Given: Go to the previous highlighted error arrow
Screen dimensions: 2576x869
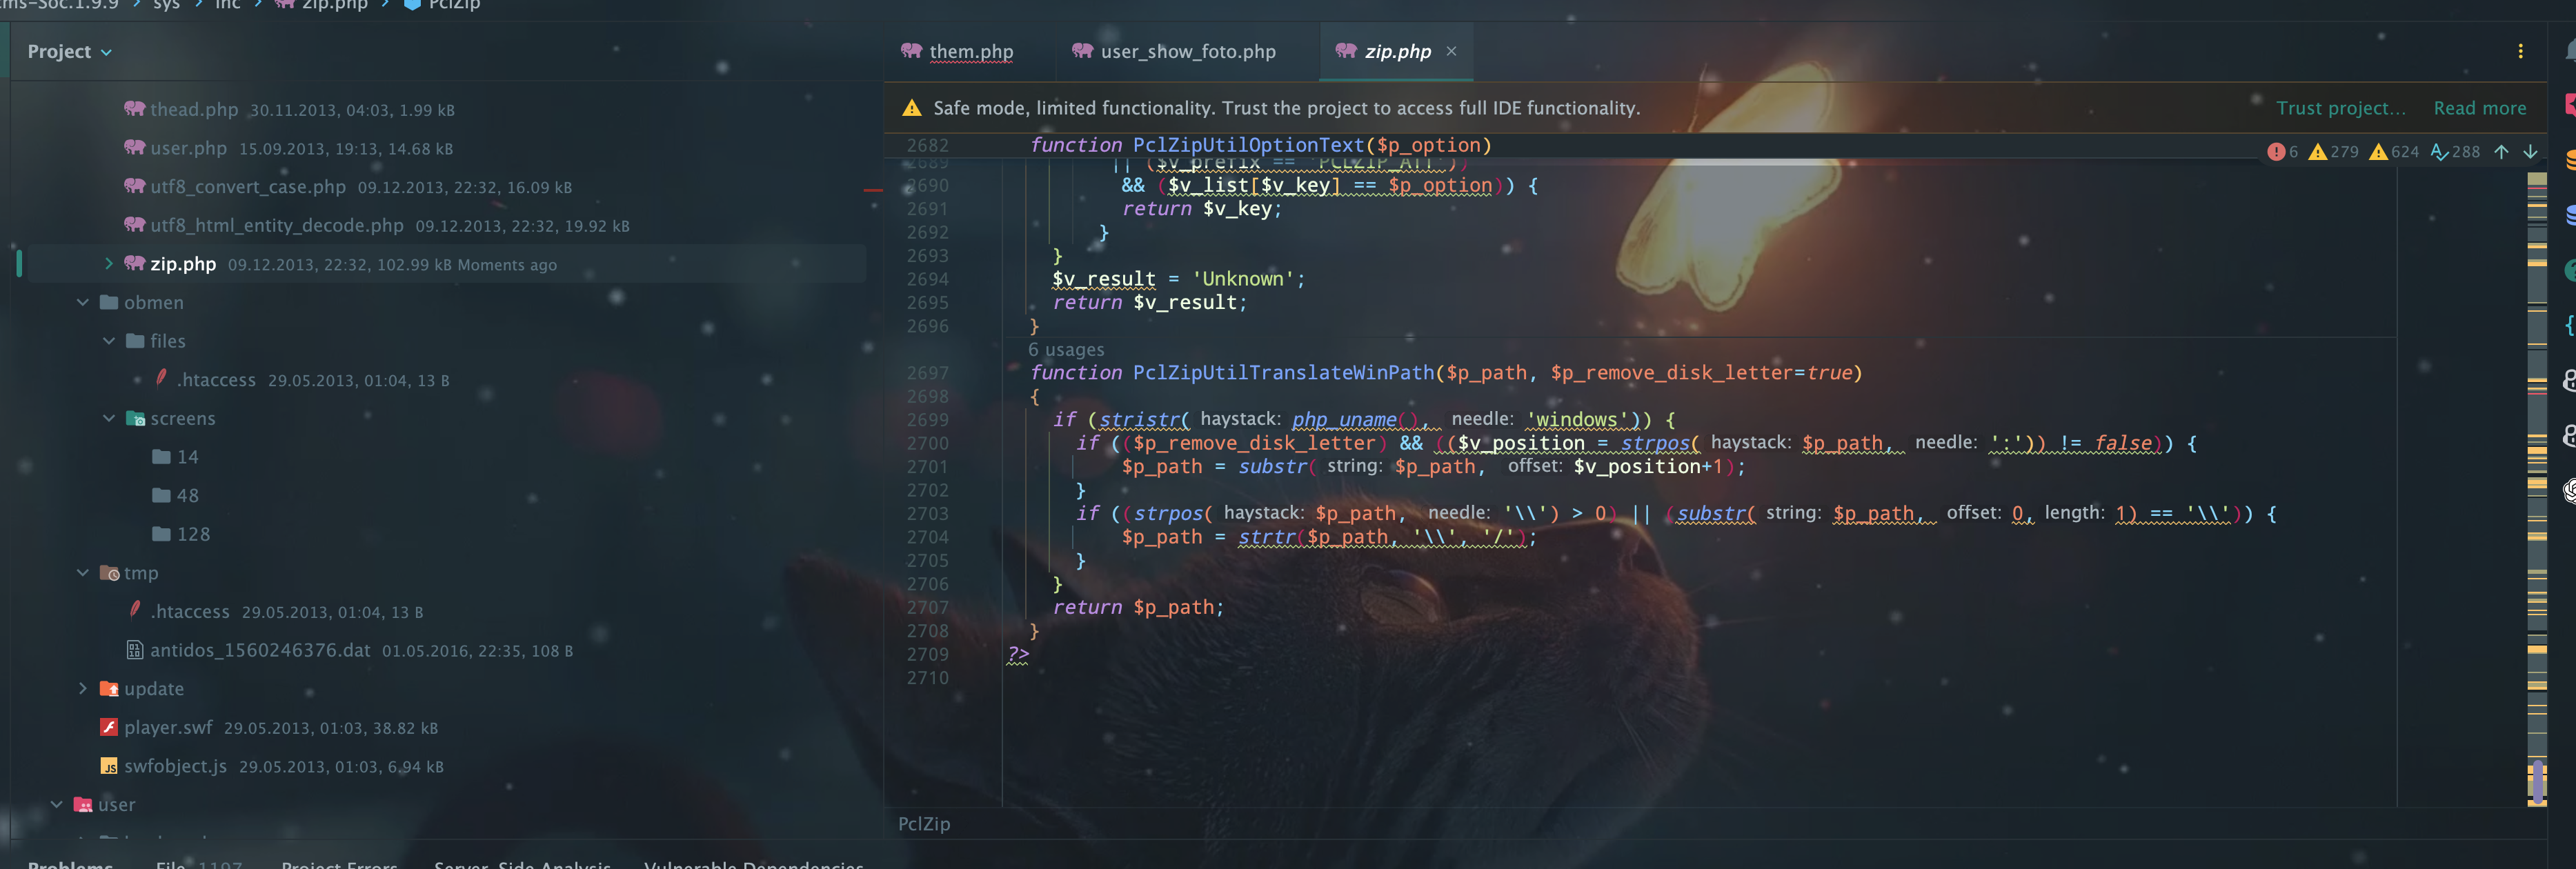Looking at the screenshot, I should [2501, 152].
